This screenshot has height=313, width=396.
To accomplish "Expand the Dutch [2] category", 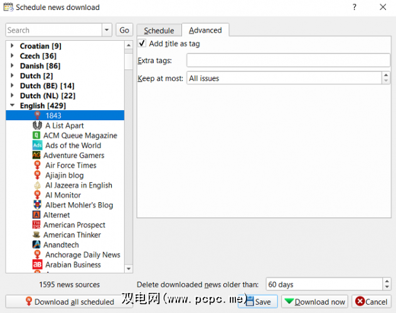I will 12,76.
